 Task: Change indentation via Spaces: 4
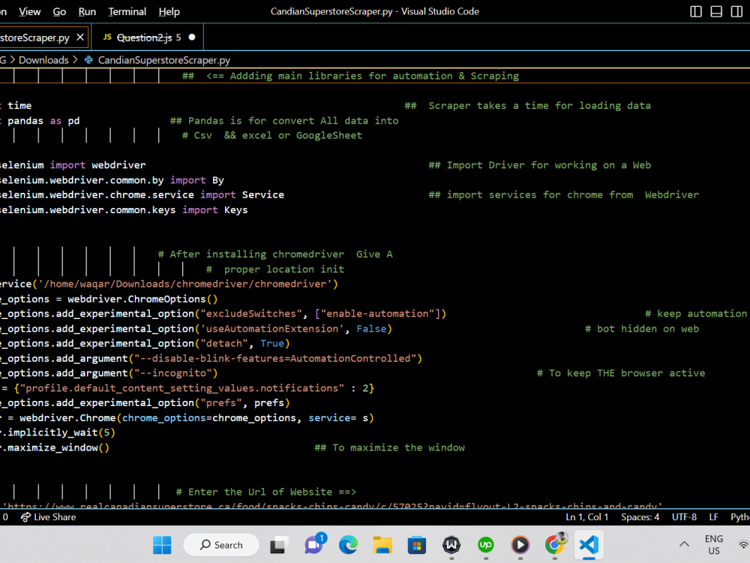[640, 517]
